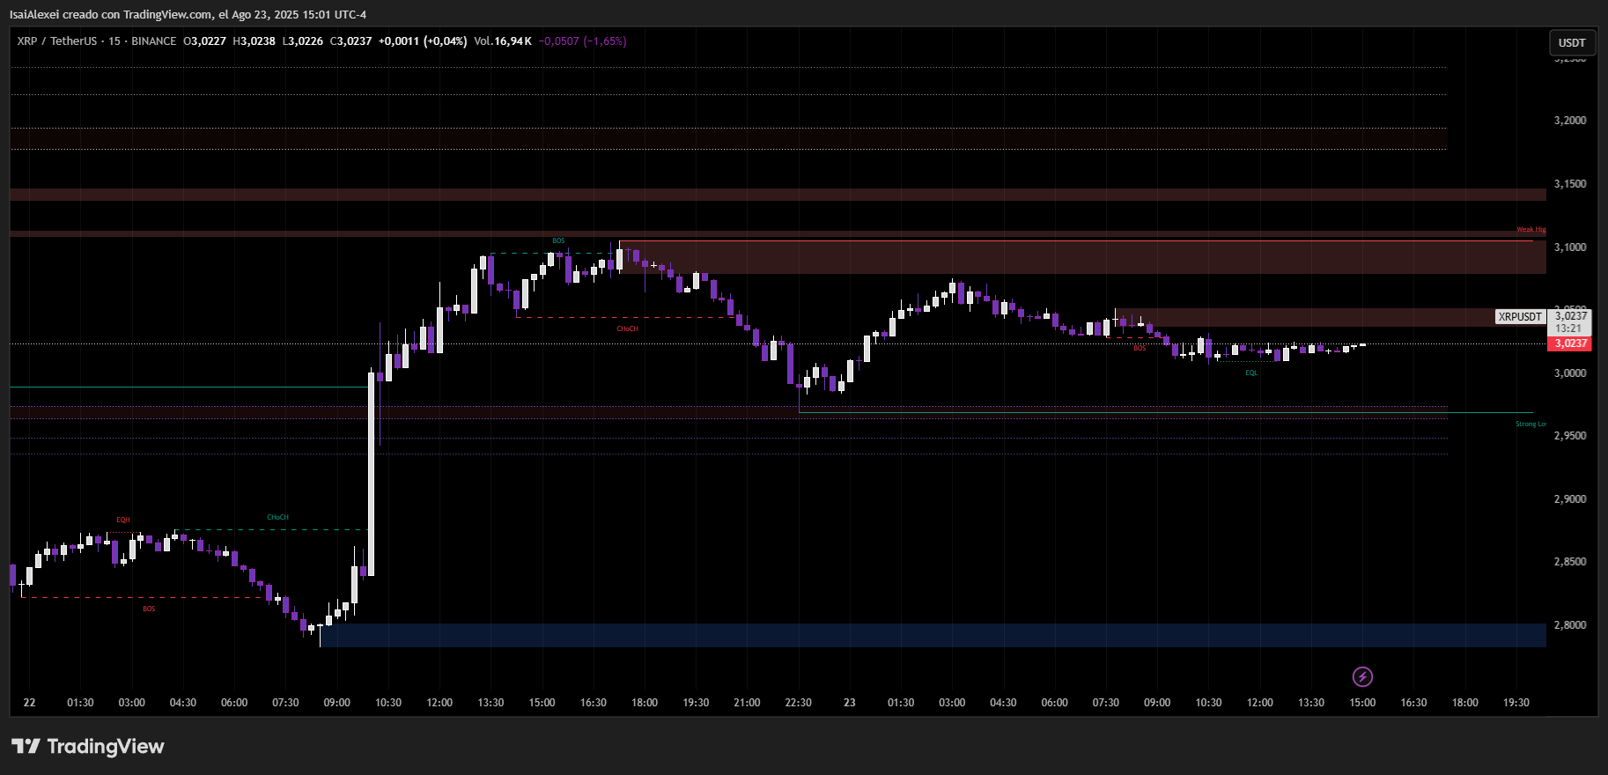Select the red CHoCH label below dashed line
1608x775 pixels.
(x=627, y=328)
